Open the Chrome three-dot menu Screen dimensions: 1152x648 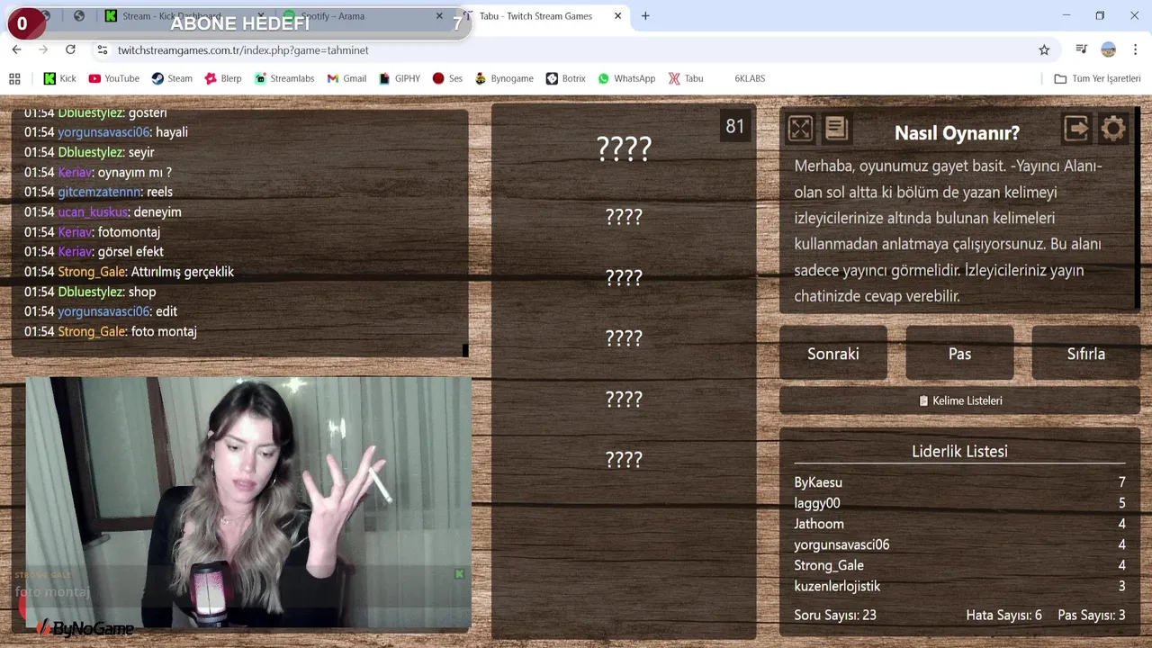tap(1136, 50)
